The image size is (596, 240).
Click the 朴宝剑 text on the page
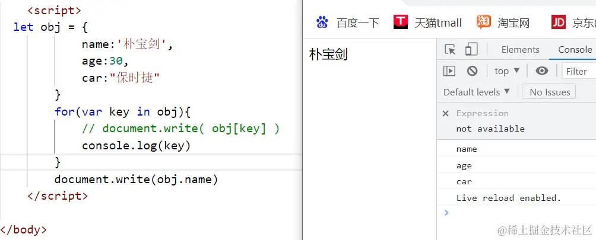coord(328,55)
